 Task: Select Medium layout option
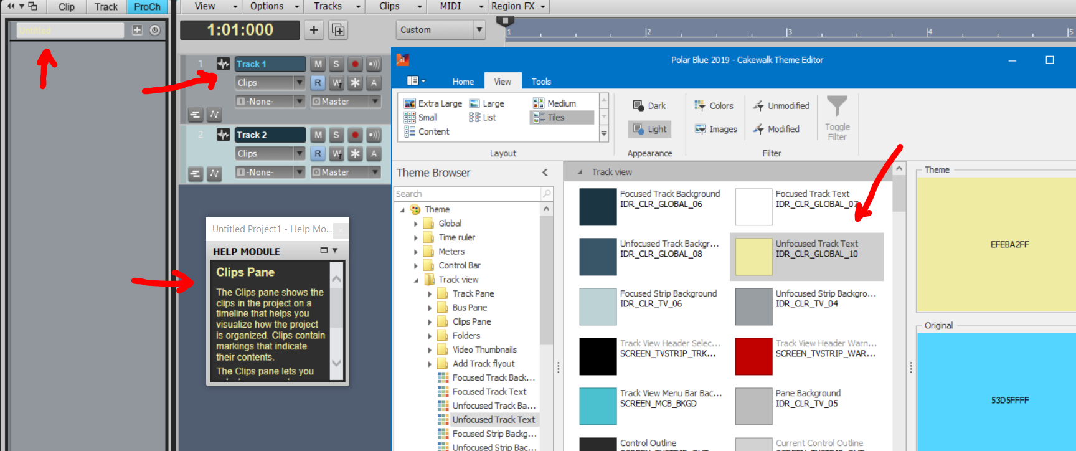pos(555,103)
